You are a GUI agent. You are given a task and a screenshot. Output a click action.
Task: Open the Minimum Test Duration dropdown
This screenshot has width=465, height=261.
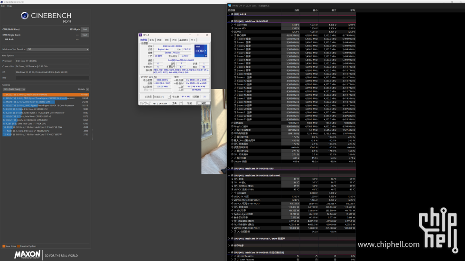point(58,49)
